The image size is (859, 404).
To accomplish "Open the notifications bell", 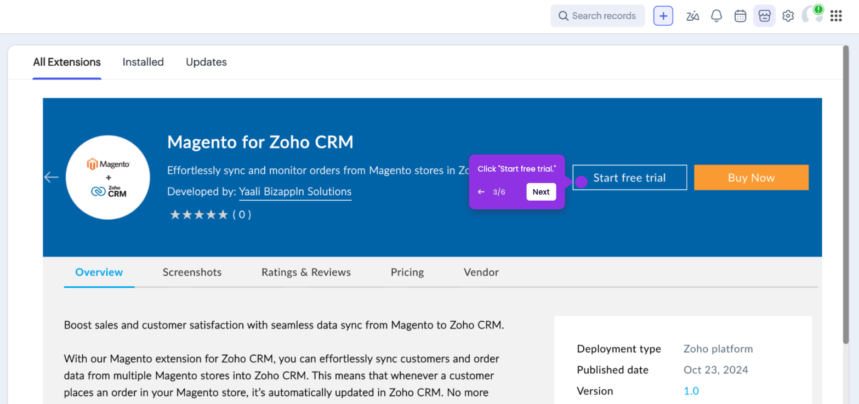I will click(x=716, y=16).
